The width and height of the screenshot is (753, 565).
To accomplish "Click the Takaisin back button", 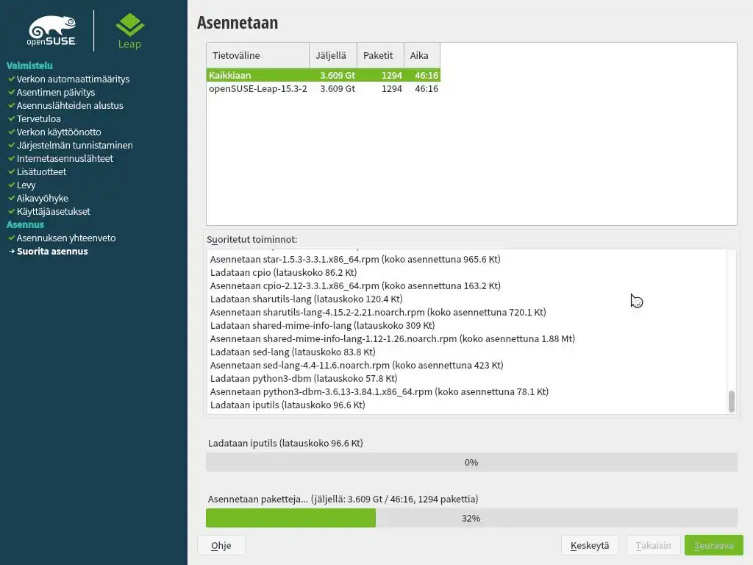I will [653, 545].
